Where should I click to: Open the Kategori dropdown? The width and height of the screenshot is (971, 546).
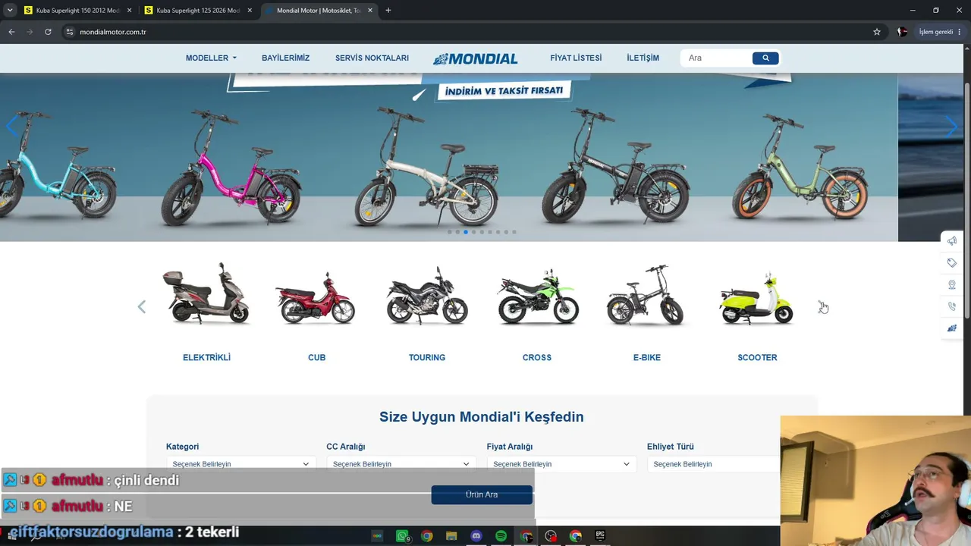coord(240,464)
